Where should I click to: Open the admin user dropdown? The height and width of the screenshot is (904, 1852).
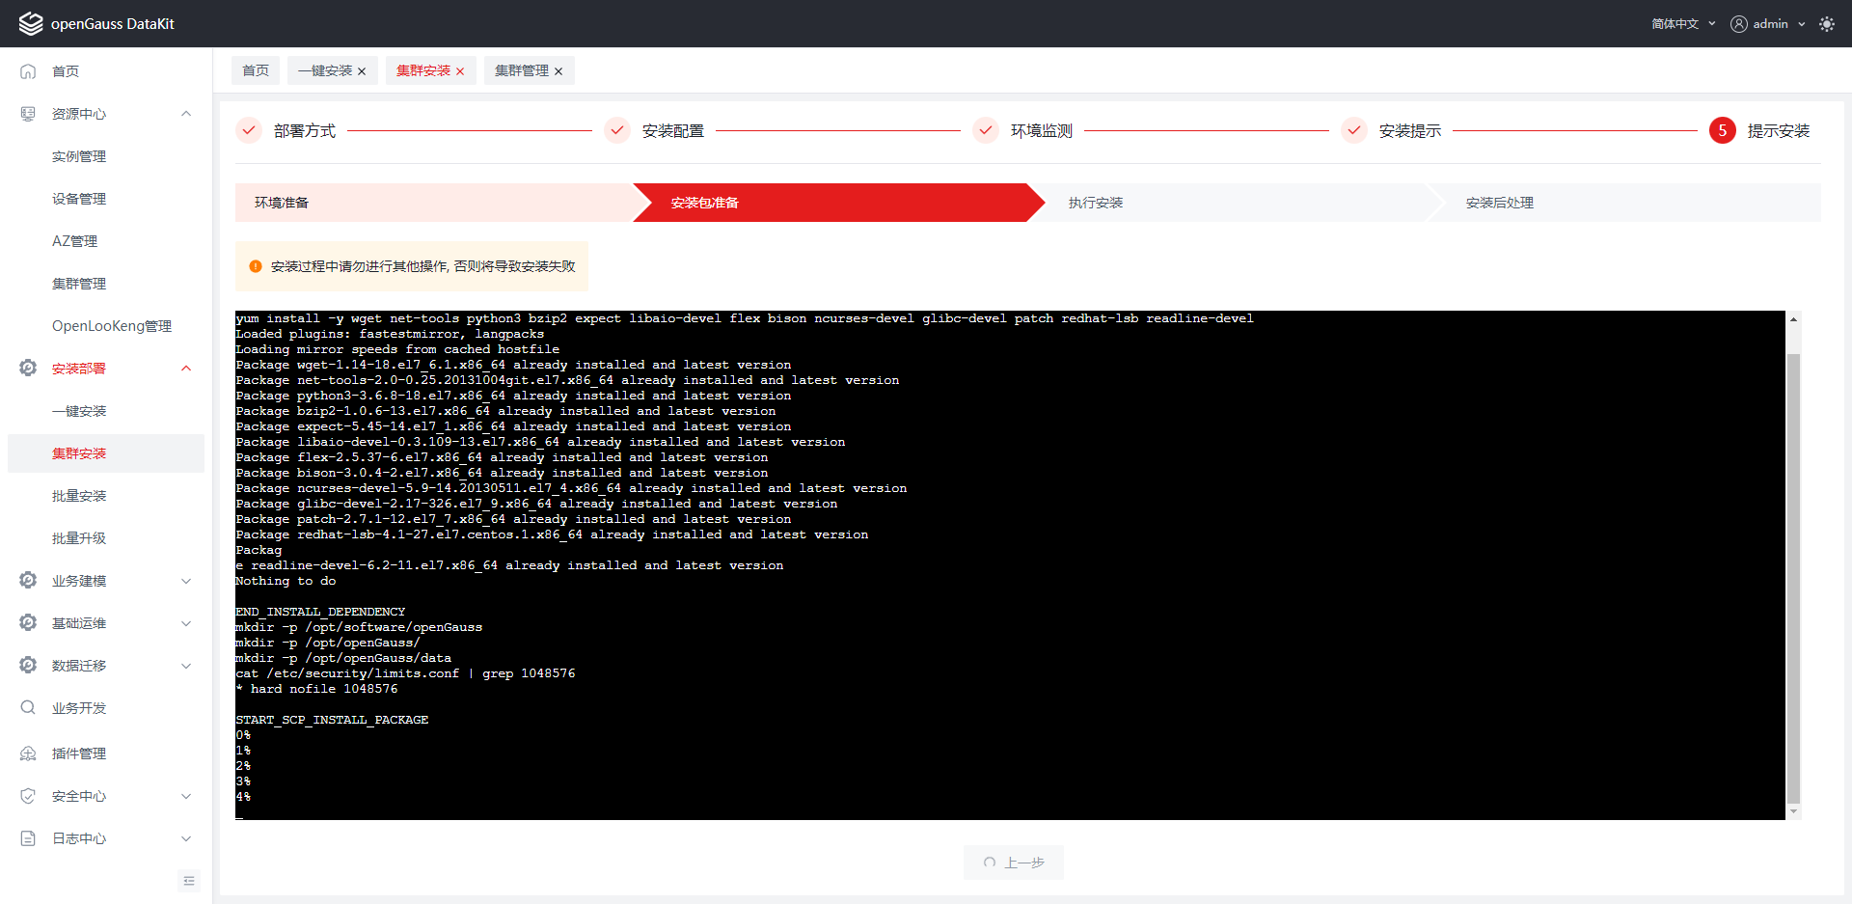(x=1767, y=24)
